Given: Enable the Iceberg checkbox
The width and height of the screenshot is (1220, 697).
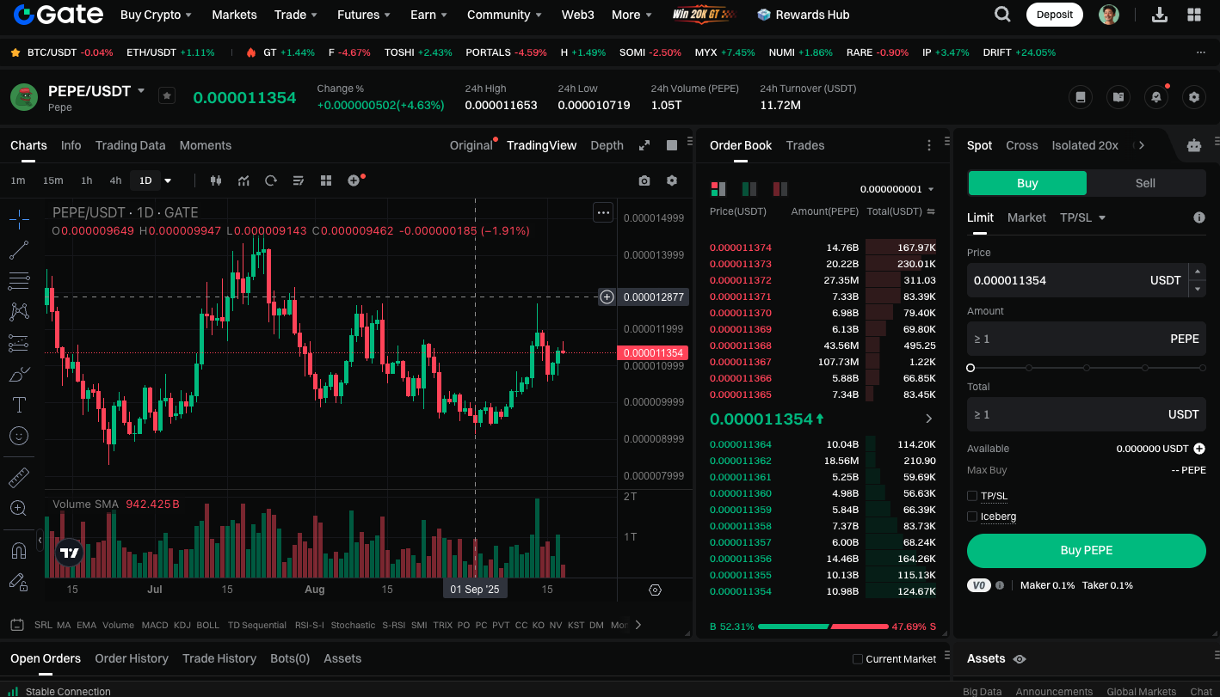Looking at the screenshot, I should (972, 517).
